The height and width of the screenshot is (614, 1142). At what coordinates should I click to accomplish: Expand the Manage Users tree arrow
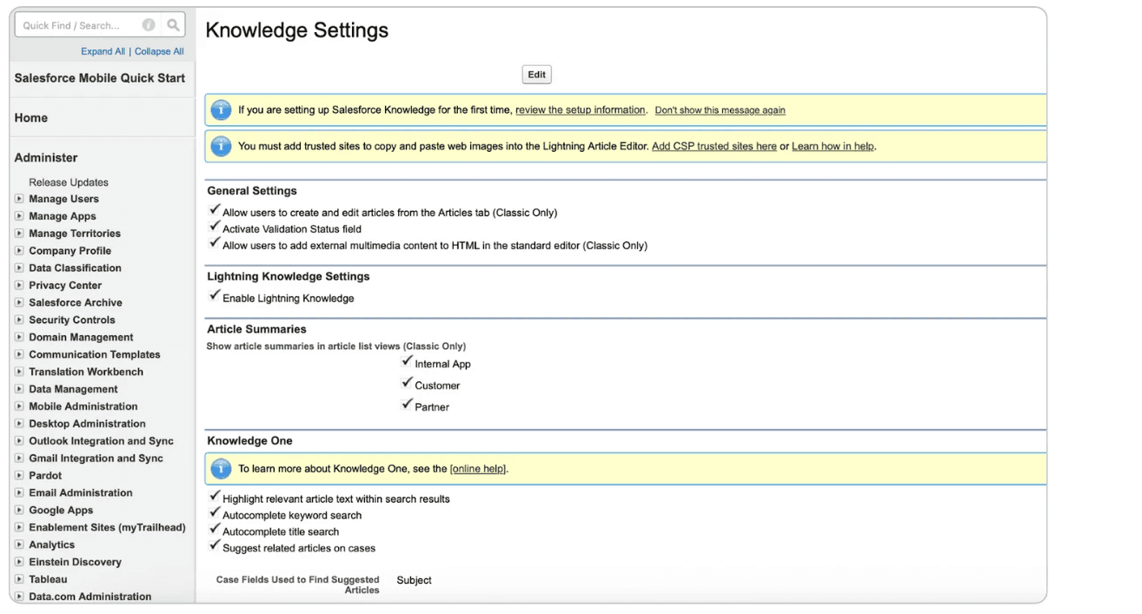click(20, 199)
